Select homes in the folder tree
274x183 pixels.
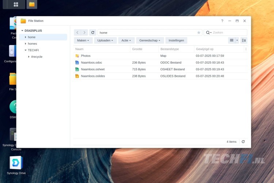point(32,44)
